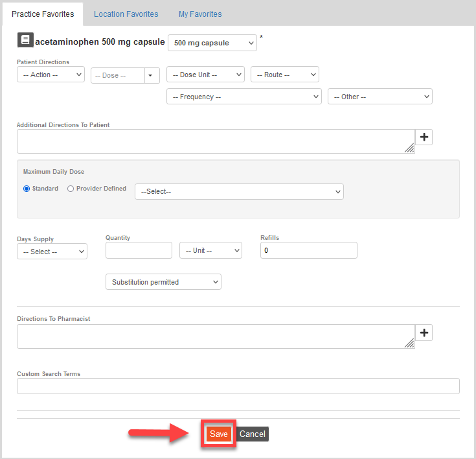The image size is (476, 459).
Task: Click the Dose field caret arrow button
Action: click(x=152, y=75)
